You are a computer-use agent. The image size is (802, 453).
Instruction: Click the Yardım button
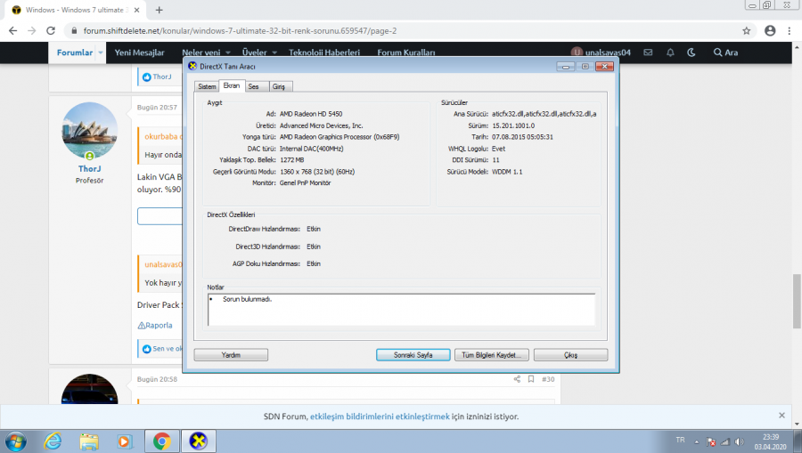231,355
